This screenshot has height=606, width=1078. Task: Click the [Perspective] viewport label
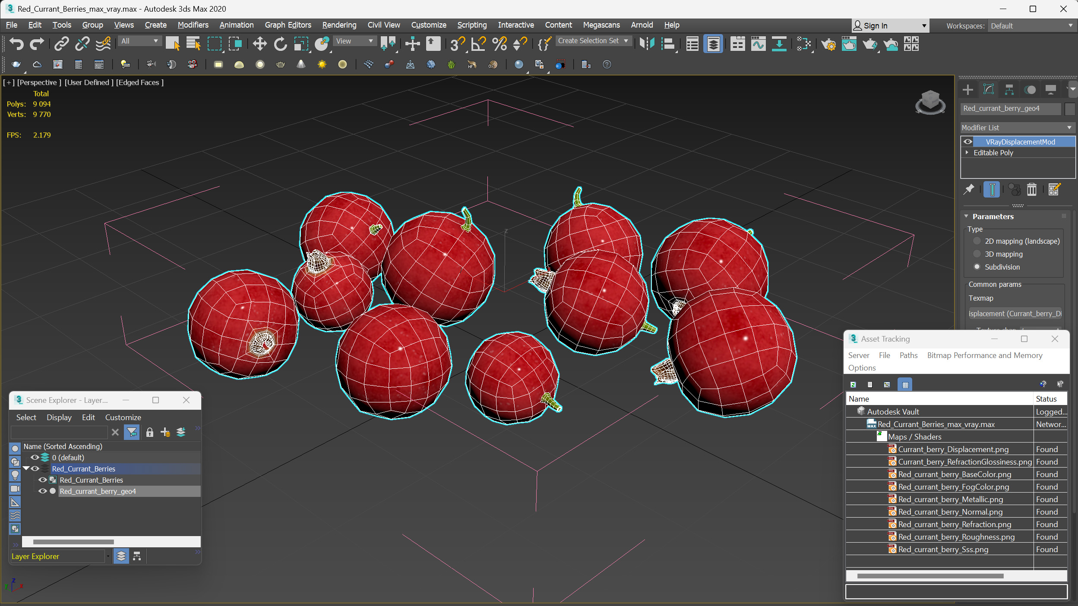39,82
